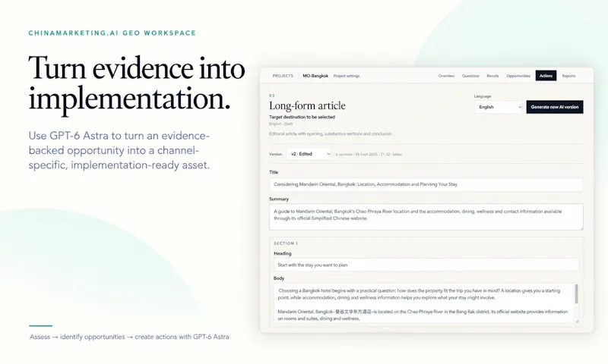Open Project settings
Viewport: 608px width, 364px height.
pyautogui.click(x=347, y=76)
